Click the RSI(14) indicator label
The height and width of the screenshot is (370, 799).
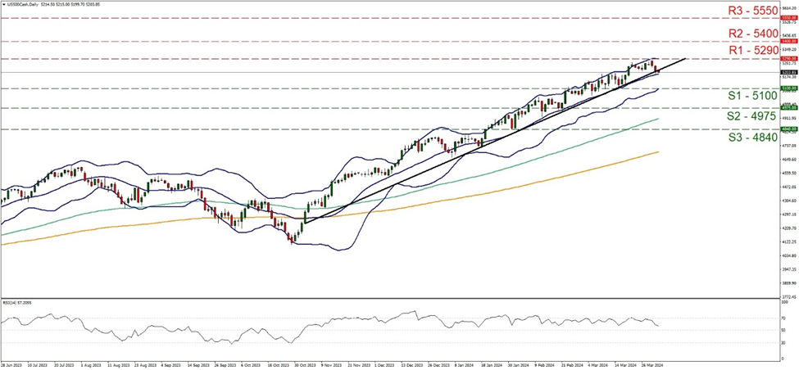[x=18, y=302]
